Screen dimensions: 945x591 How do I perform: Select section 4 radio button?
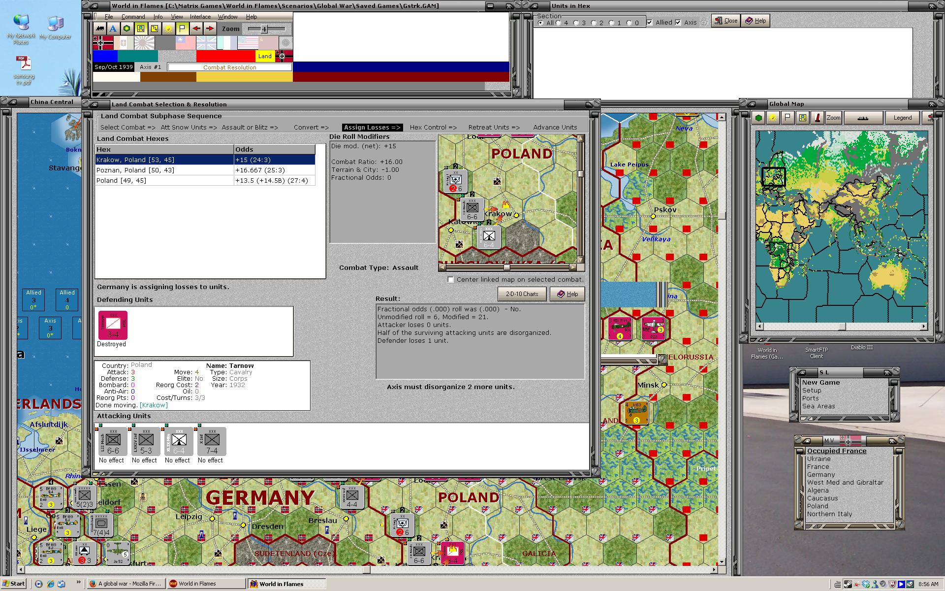coord(558,23)
